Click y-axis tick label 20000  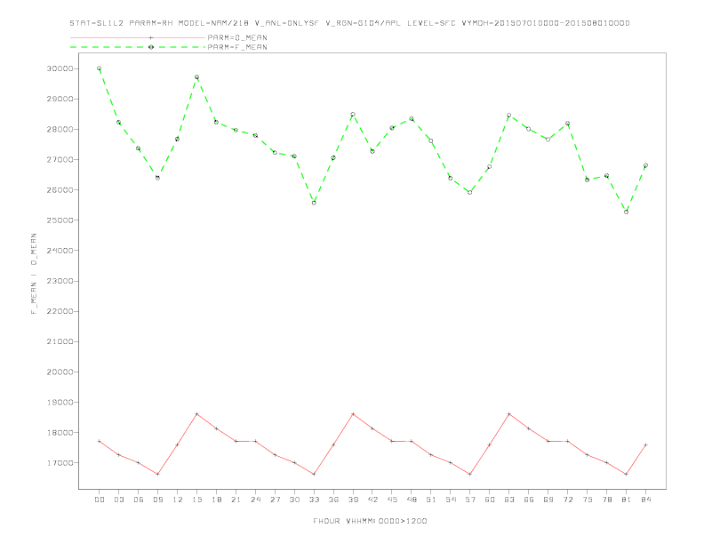(60, 372)
